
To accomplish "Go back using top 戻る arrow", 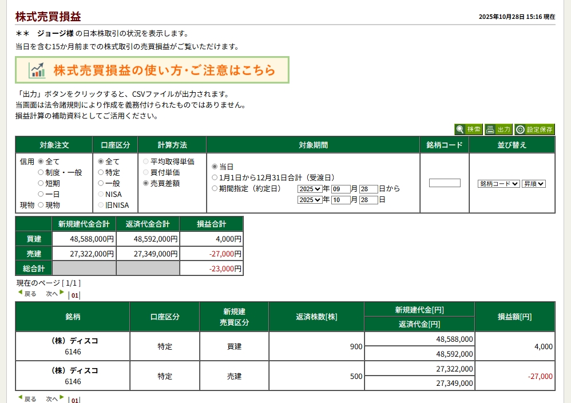I will coord(27,294).
